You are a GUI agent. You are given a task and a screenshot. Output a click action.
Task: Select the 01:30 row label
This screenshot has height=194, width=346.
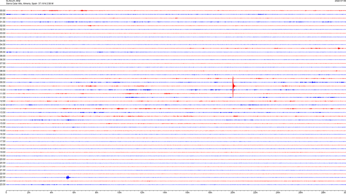3,22
